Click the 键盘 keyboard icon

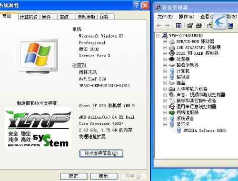[x=171, y=83]
